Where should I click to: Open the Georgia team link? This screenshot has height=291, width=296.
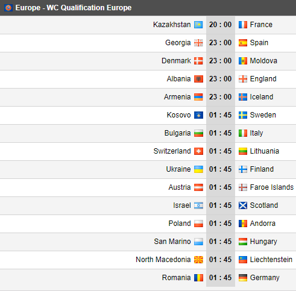pos(178,43)
